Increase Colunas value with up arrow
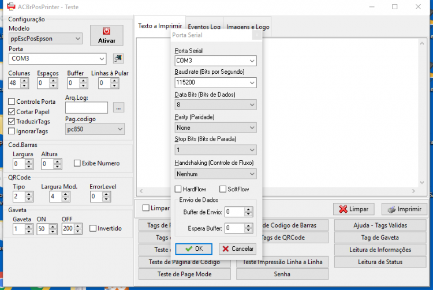The image size is (433, 290). [x=24, y=81]
